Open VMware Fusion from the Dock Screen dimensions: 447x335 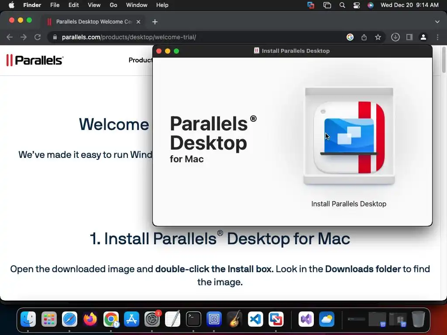point(276,319)
